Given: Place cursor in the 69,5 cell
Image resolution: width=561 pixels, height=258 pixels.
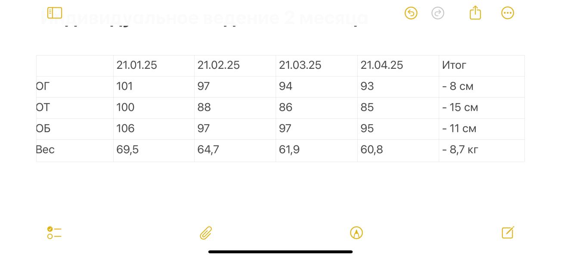Looking at the screenshot, I should [x=154, y=150].
